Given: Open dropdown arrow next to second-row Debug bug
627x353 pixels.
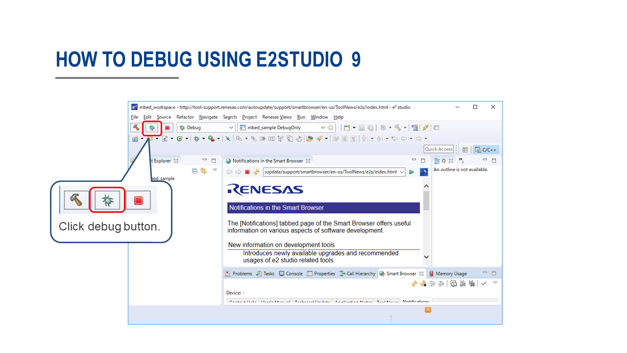Looking at the screenshot, I should coord(204,139).
